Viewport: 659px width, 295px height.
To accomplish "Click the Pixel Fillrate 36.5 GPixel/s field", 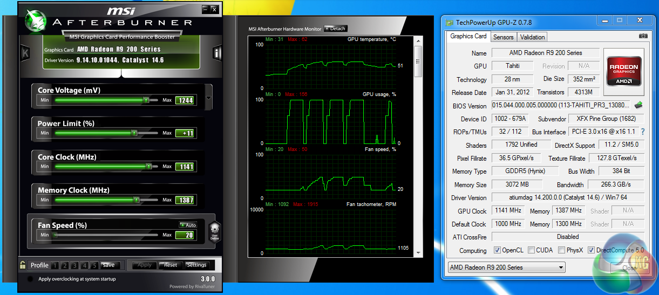I will pyautogui.click(x=517, y=158).
